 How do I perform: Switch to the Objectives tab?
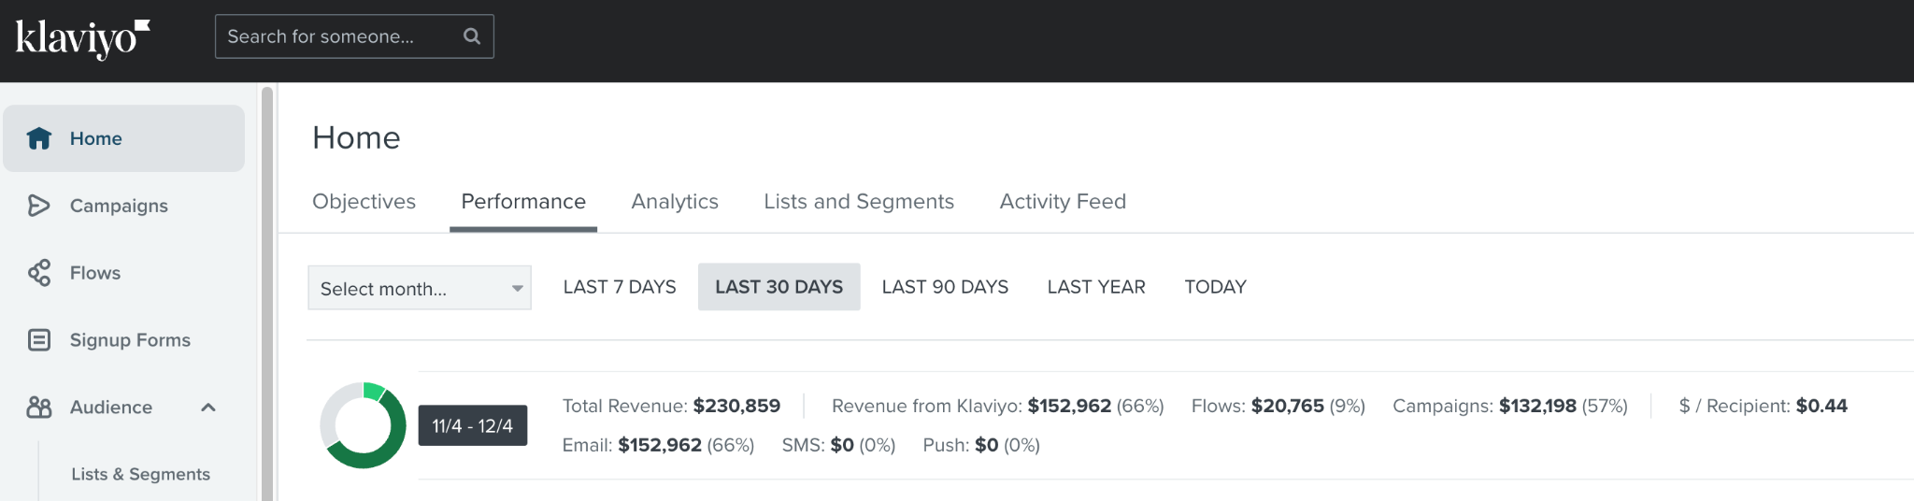pos(364,202)
